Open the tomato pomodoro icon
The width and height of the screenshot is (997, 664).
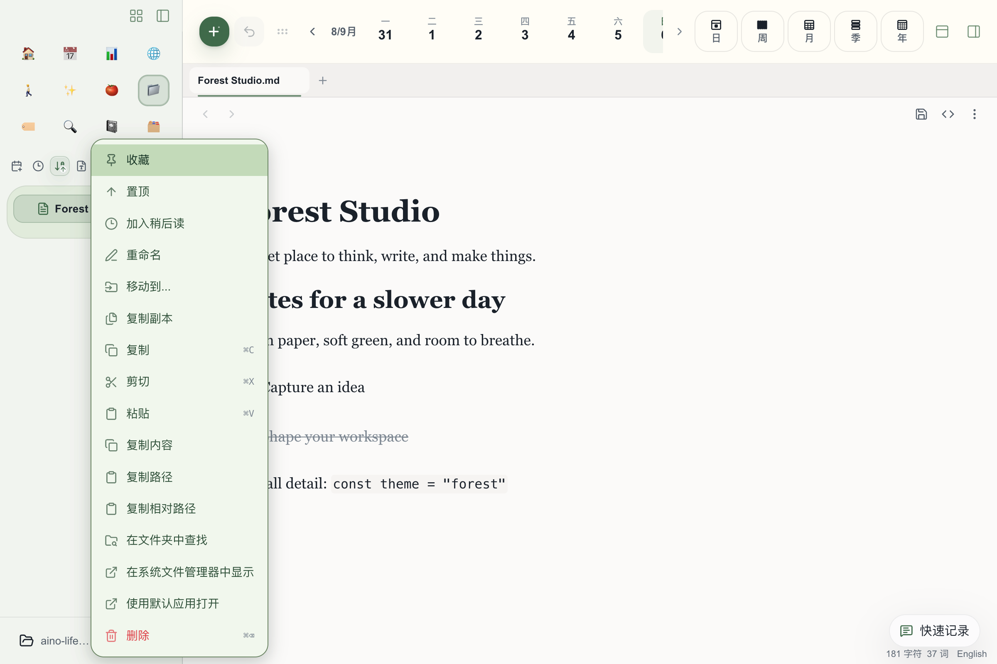coord(111,90)
